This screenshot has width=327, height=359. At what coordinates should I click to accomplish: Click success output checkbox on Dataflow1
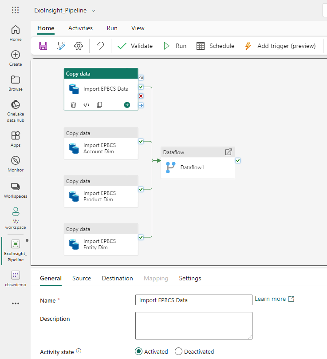click(238, 160)
